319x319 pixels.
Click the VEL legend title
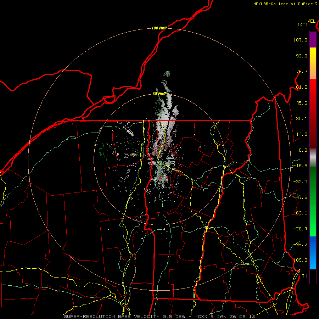tap(312, 21)
